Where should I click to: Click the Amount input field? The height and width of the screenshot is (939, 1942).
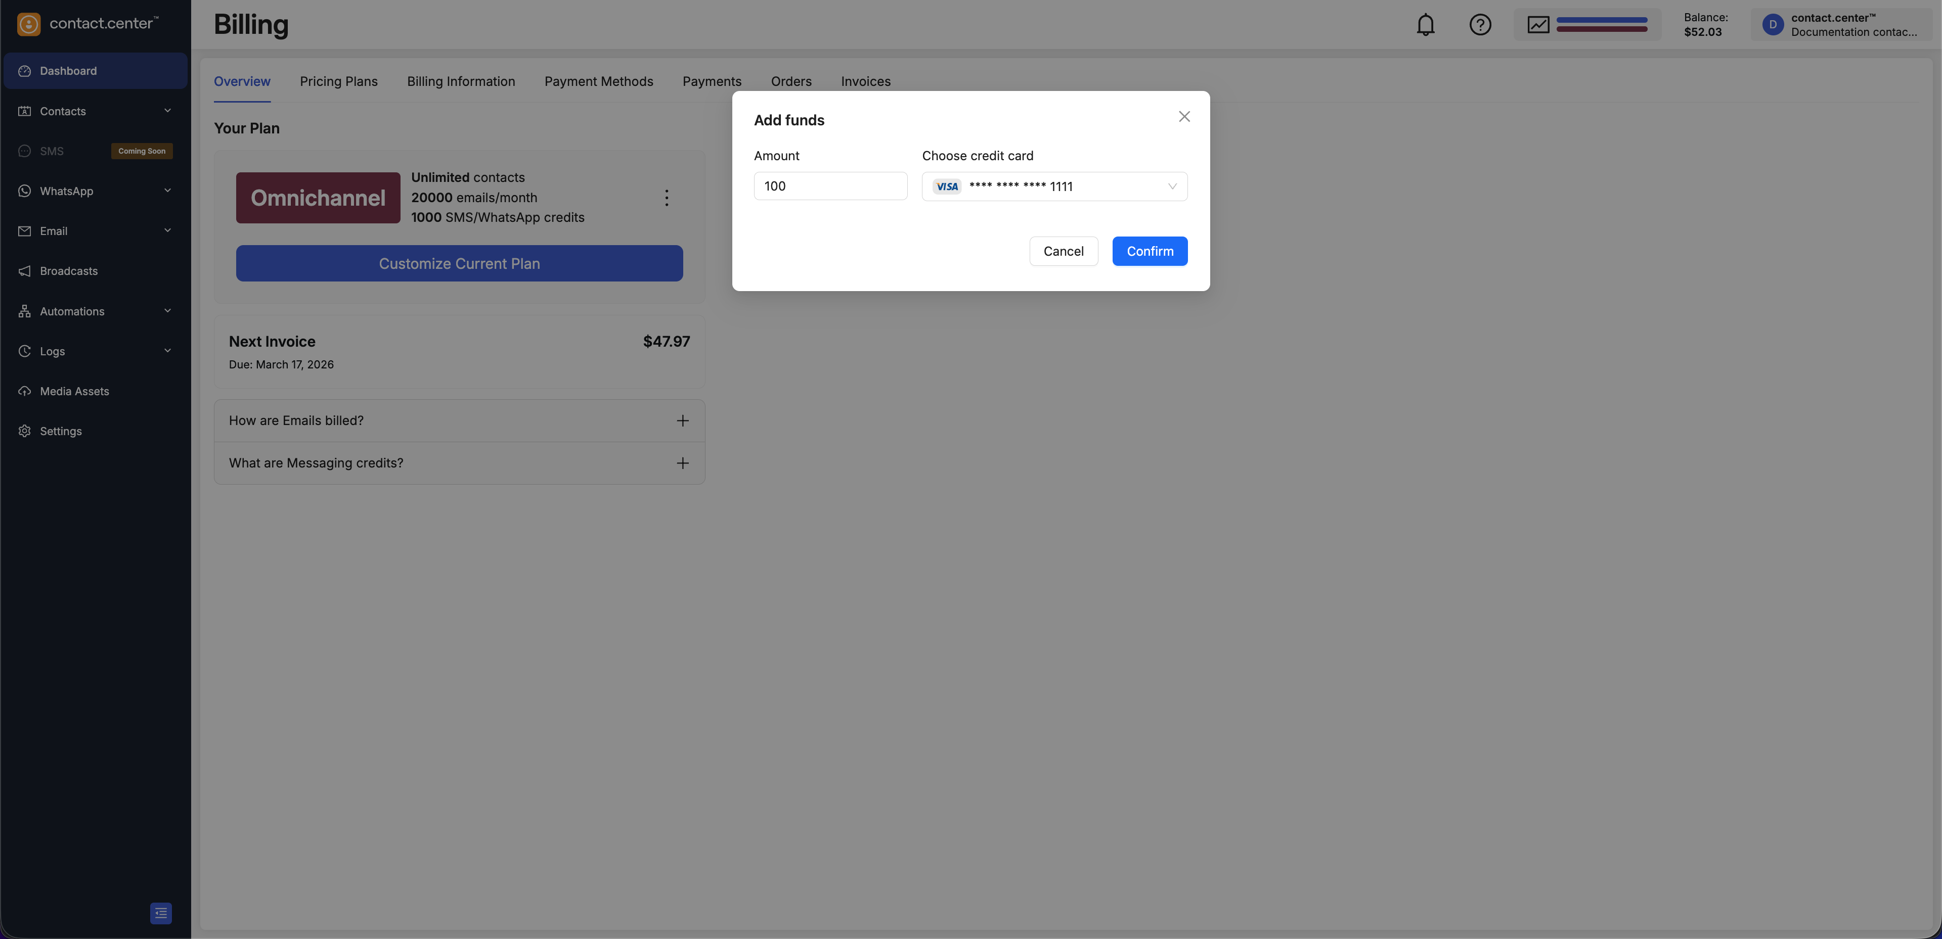coord(830,186)
